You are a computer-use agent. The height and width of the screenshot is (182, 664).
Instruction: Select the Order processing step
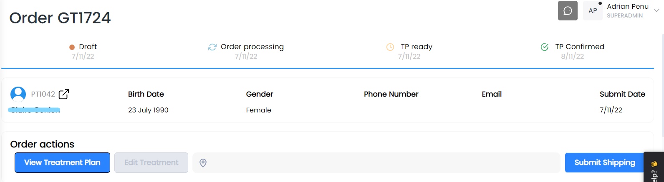pos(246,51)
